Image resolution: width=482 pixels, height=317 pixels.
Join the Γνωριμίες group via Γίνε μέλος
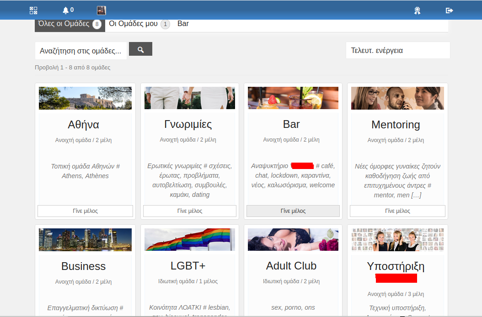[190, 211]
